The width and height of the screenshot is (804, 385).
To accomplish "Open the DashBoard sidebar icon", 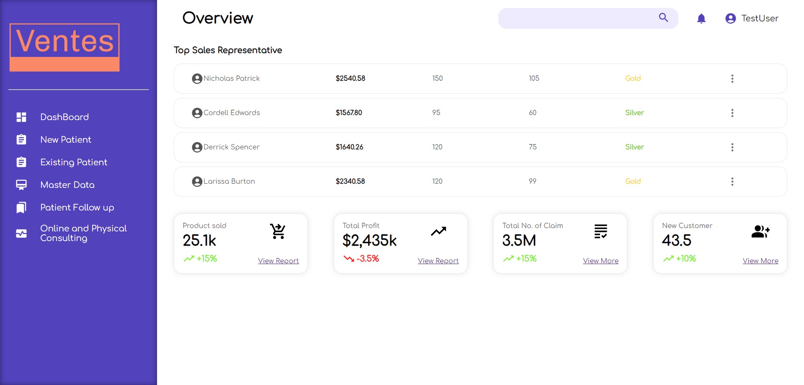I will click(21, 117).
